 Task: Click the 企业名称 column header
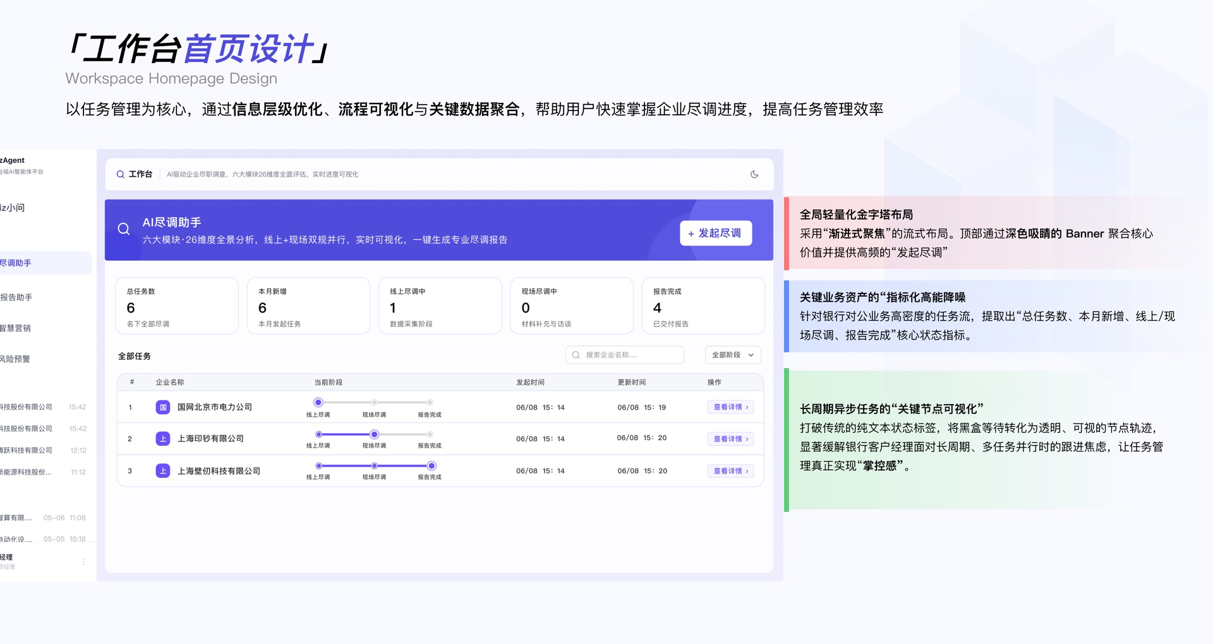[170, 383]
